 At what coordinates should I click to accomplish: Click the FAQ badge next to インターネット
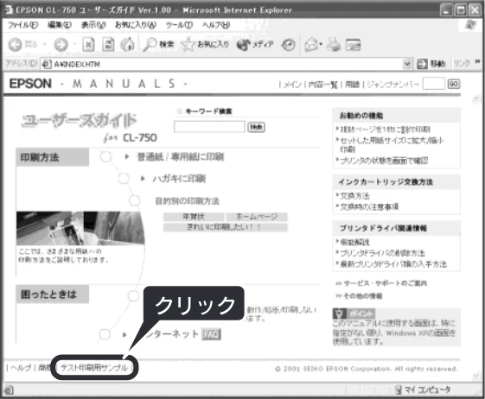point(211,334)
